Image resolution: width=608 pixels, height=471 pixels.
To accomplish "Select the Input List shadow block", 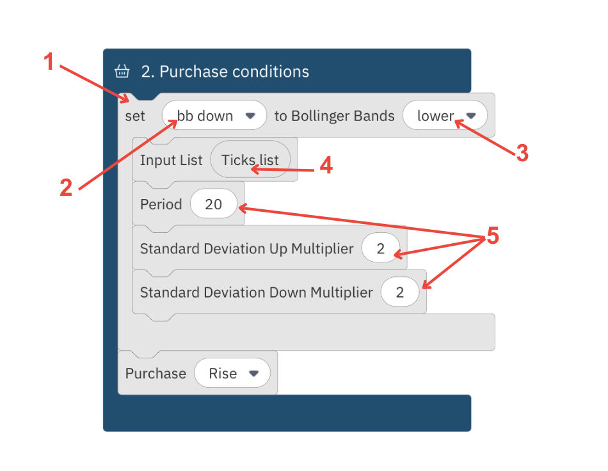I will (170, 160).
